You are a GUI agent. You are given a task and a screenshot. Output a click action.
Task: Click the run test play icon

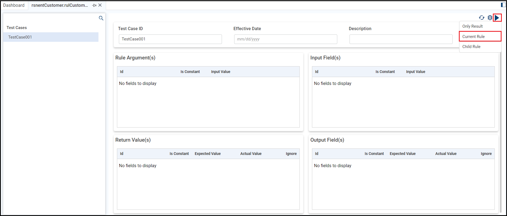point(497,18)
